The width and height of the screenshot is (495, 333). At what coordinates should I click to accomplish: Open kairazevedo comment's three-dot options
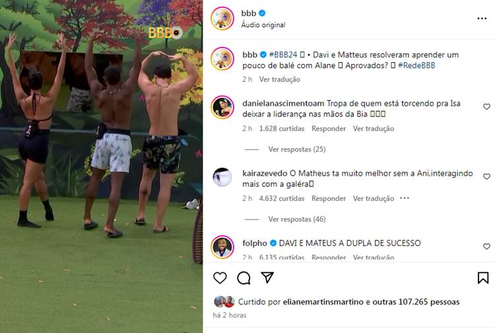coord(405,198)
